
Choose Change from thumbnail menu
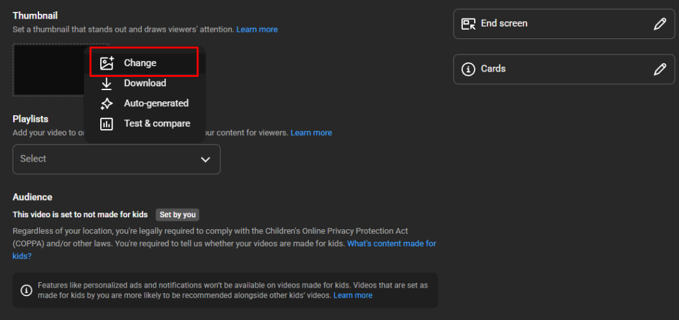(x=144, y=63)
